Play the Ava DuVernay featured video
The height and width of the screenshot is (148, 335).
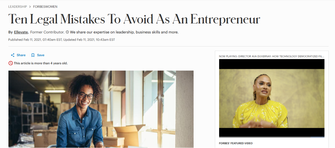pos(272,98)
